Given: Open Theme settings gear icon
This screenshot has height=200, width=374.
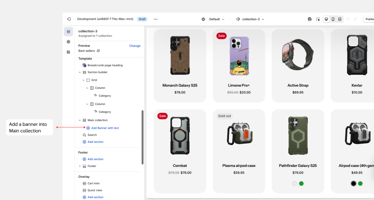Looking at the screenshot, I should (68, 42).
